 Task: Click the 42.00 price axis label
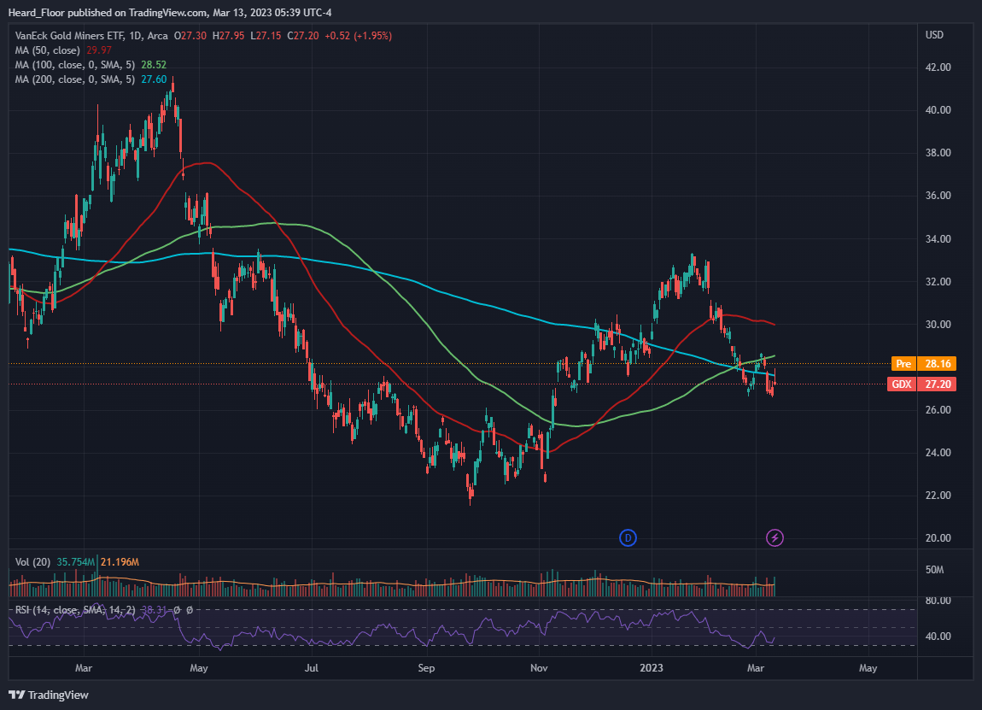coord(938,67)
